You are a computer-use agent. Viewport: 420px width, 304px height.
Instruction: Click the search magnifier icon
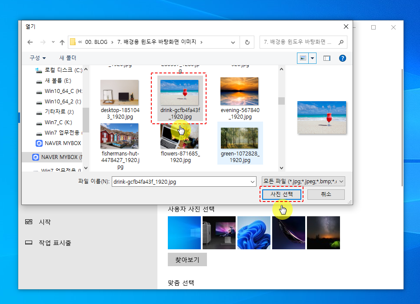(341, 42)
